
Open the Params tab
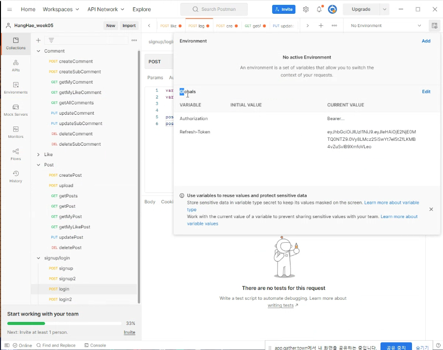(155, 77)
